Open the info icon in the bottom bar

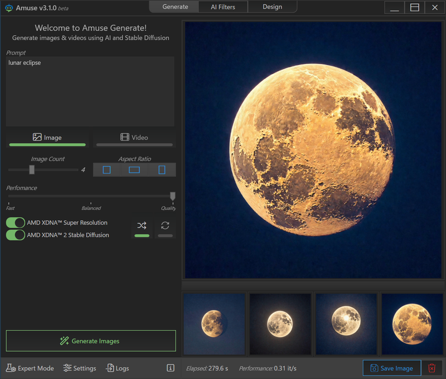171,368
